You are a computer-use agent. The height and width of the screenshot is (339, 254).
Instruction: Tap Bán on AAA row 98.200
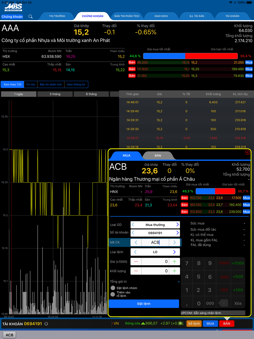[x=132, y=63]
